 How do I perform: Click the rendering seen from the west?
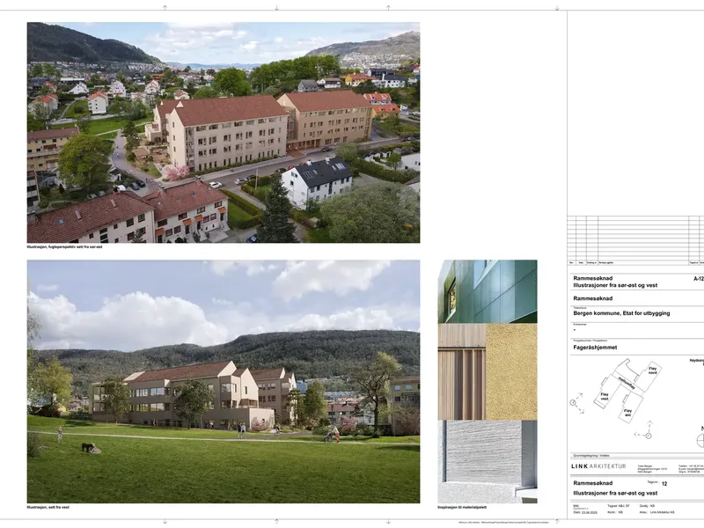click(224, 381)
